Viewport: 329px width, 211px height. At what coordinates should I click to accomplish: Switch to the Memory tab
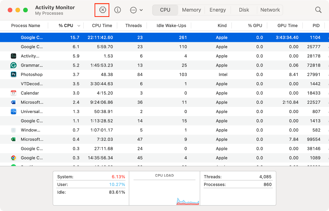point(191,10)
